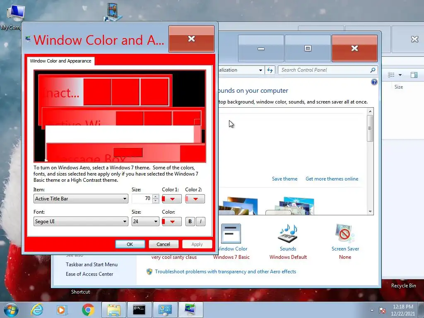Open the Font dropdown showing Segoe UI

point(81,221)
